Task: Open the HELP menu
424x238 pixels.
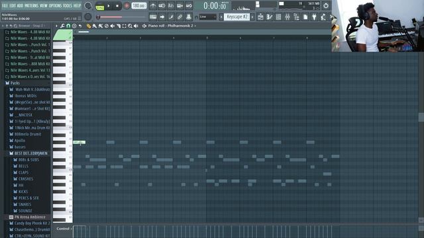Action: 78,5
